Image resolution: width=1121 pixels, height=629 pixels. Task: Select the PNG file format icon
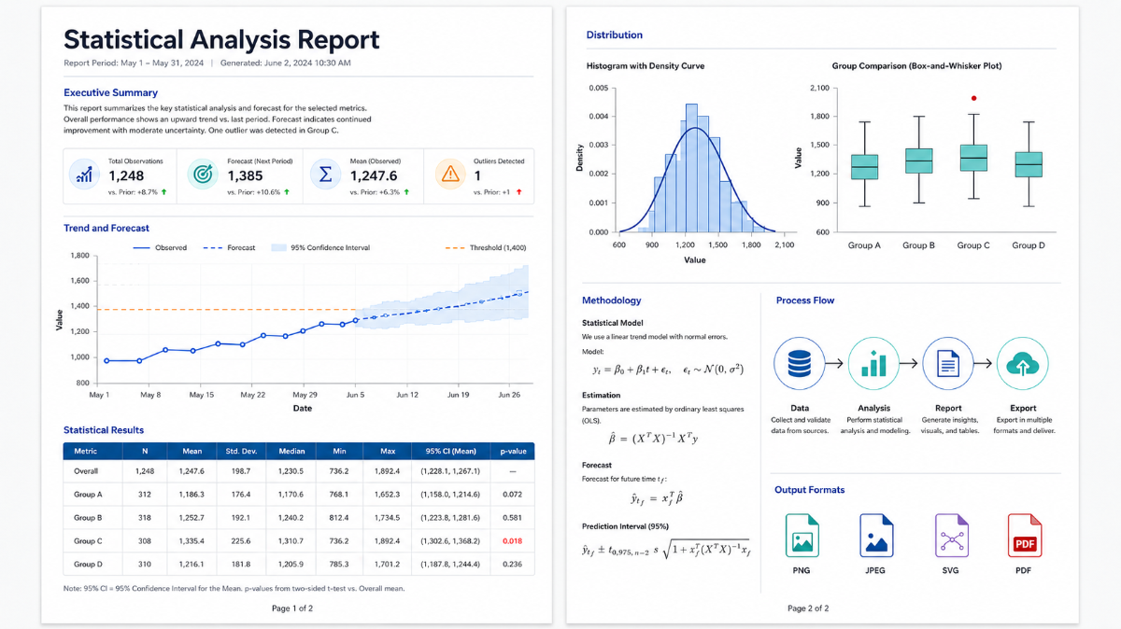(x=802, y=536)
